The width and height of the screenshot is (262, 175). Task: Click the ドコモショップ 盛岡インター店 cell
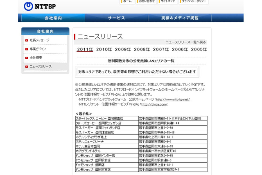coord(107,156)
